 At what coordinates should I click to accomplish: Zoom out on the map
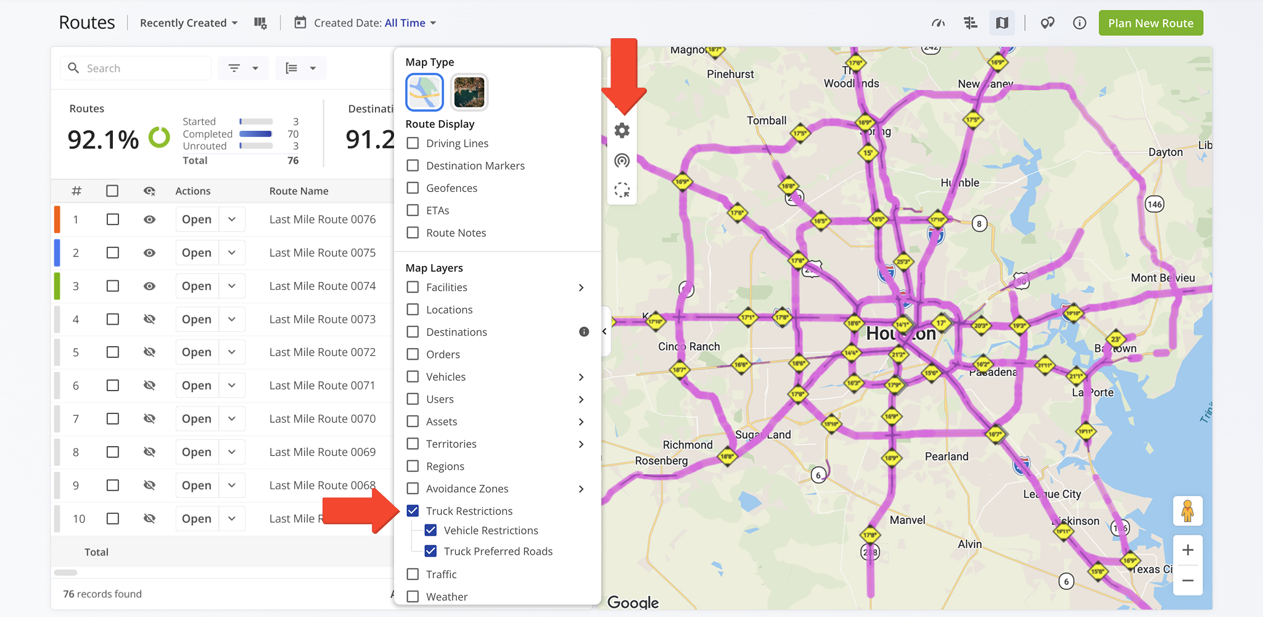(x=1188, y=581)
